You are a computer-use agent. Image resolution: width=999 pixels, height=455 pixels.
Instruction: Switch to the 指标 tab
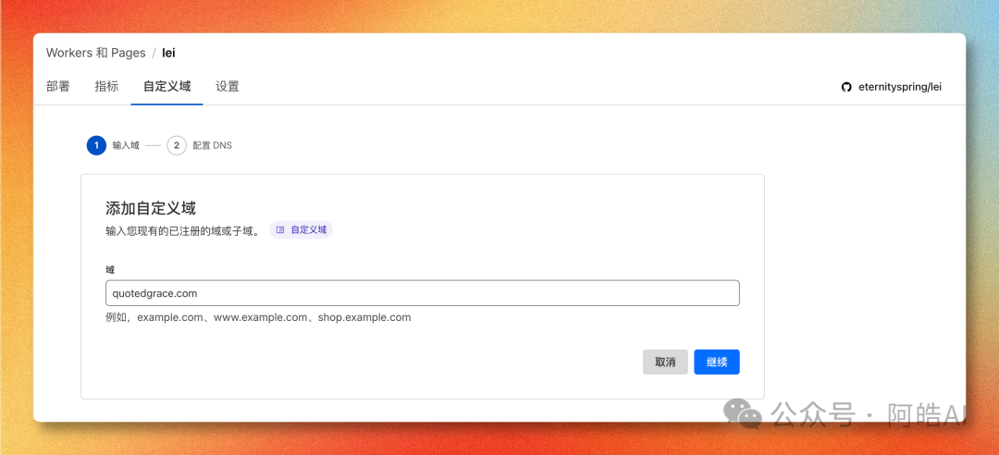click(106, 87)
